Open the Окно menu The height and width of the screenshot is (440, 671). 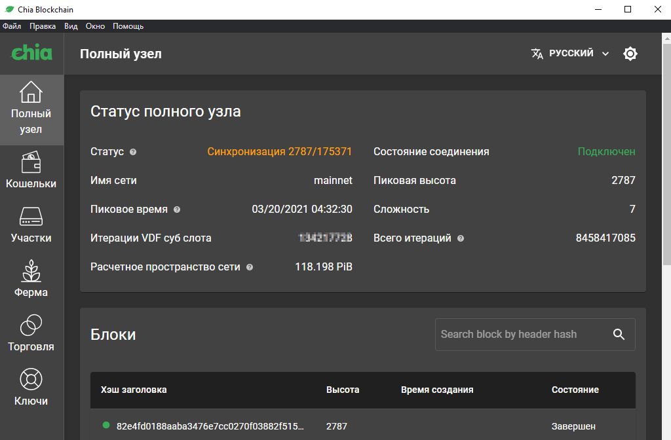pos(95,26)
